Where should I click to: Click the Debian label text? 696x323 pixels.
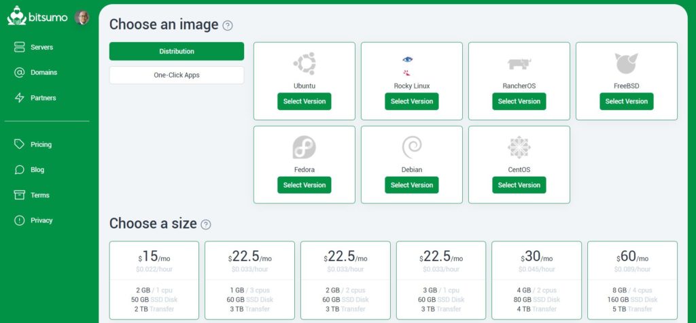(x=412, y=170)
